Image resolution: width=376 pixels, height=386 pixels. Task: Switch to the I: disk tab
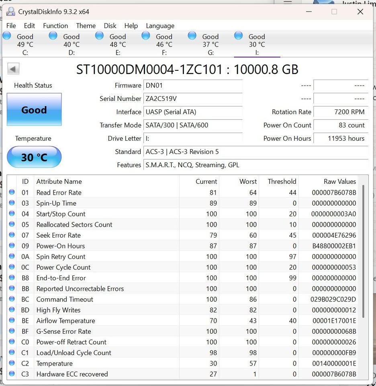(257, 44)
